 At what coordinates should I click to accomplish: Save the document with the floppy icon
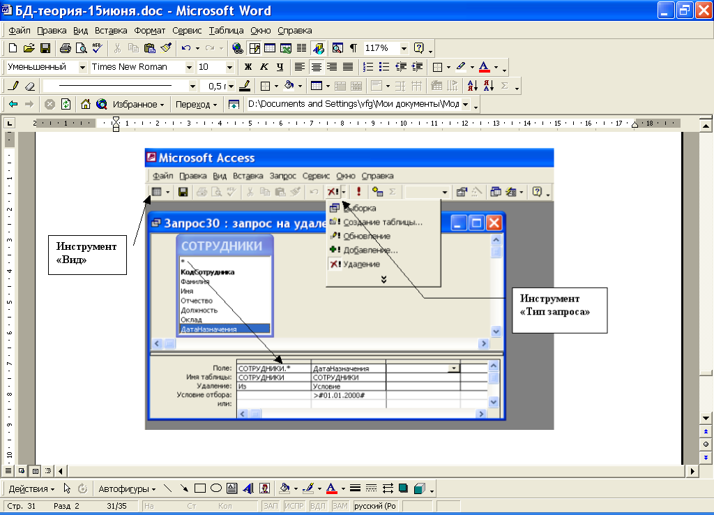pos(45,48)
